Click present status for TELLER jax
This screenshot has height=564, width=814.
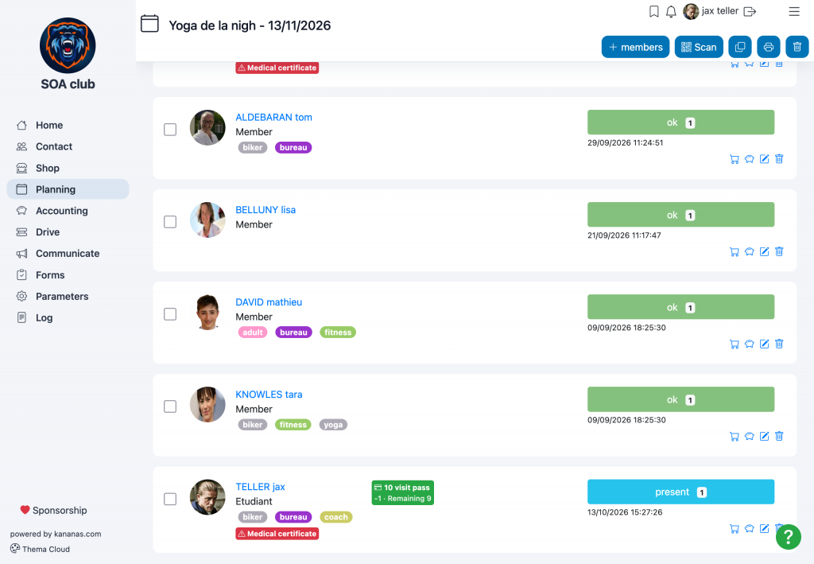(680, 492)
